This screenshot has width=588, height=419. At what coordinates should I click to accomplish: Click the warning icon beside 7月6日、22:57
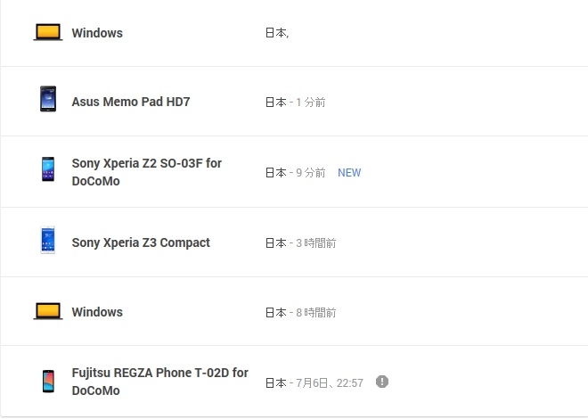pos(382,382)
